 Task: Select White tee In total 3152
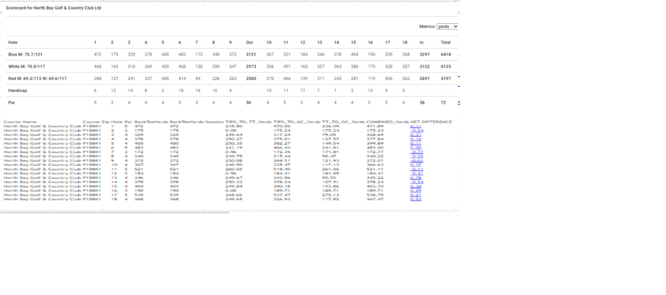425,66
